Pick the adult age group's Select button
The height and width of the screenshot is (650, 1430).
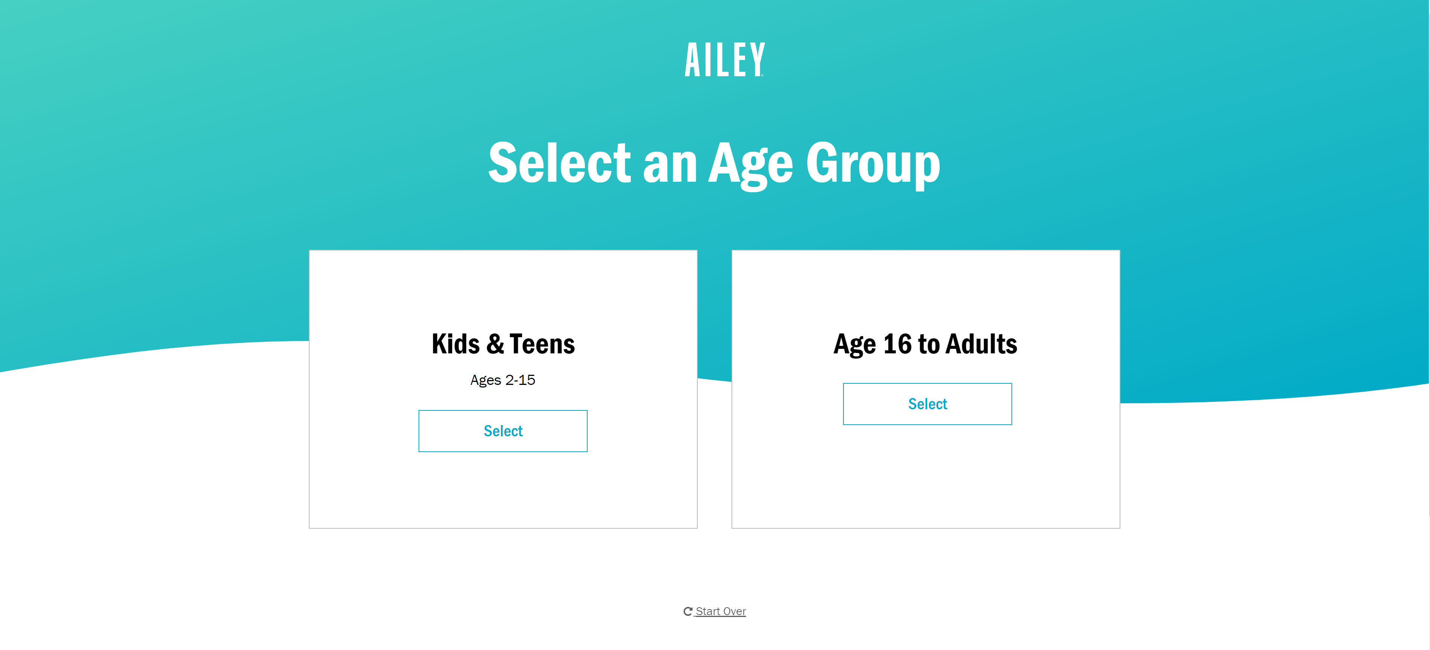[927, 404]
